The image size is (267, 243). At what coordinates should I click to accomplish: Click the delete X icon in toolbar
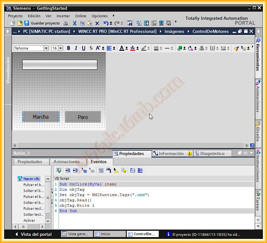tap(97, 23)
